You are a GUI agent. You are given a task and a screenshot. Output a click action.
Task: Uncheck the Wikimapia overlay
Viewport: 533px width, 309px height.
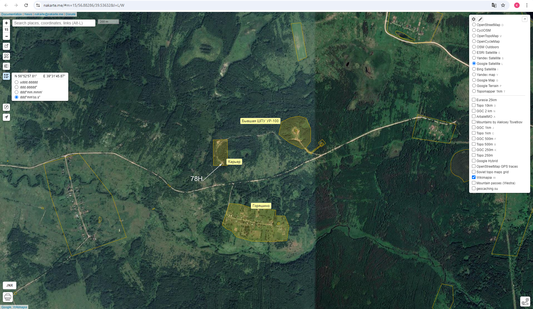[x=474, y=177]
